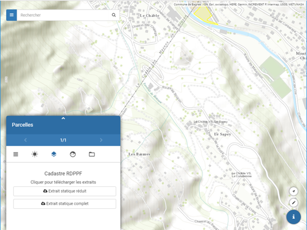Click the Torrent de Bruson stream label

pyautogui.click(x=152, y=93)
